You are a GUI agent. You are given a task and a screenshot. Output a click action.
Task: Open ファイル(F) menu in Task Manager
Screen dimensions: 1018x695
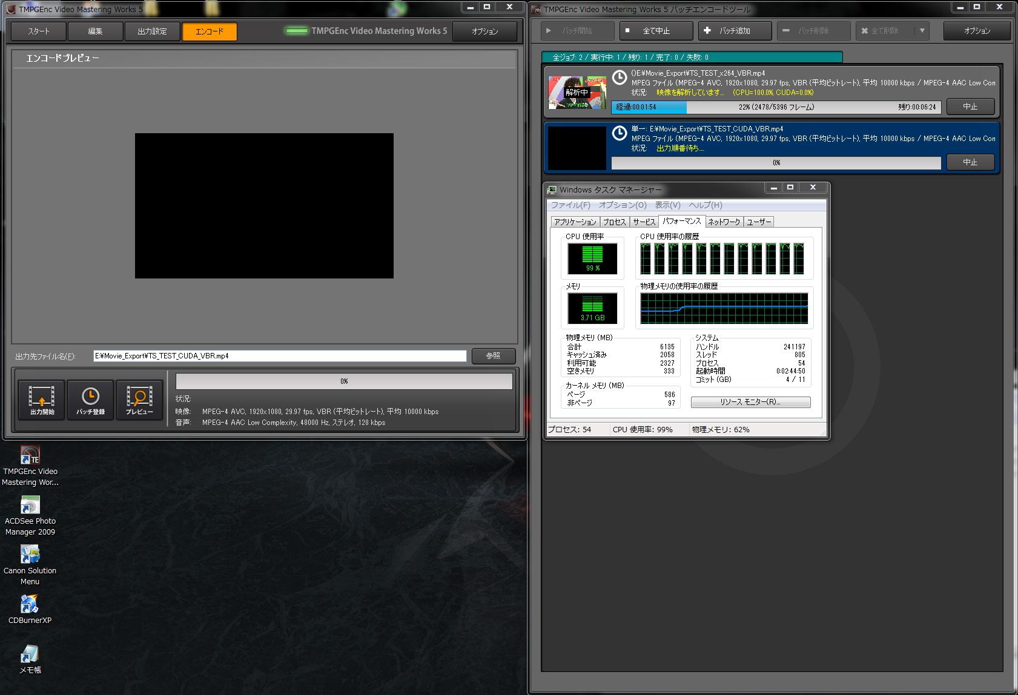[x=570, y=205]
